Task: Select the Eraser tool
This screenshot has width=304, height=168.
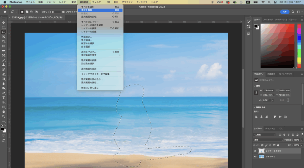Action: click(x=3, y=74)
